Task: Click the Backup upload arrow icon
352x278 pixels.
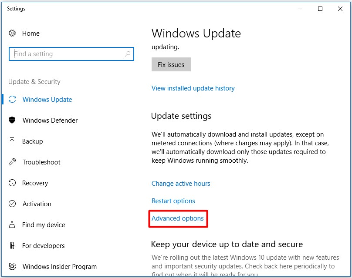Action: click(x=12, y=141)
